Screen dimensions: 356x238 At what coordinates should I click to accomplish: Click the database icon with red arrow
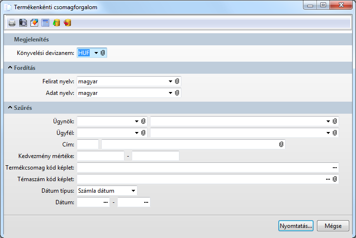(x=68, y=23)
